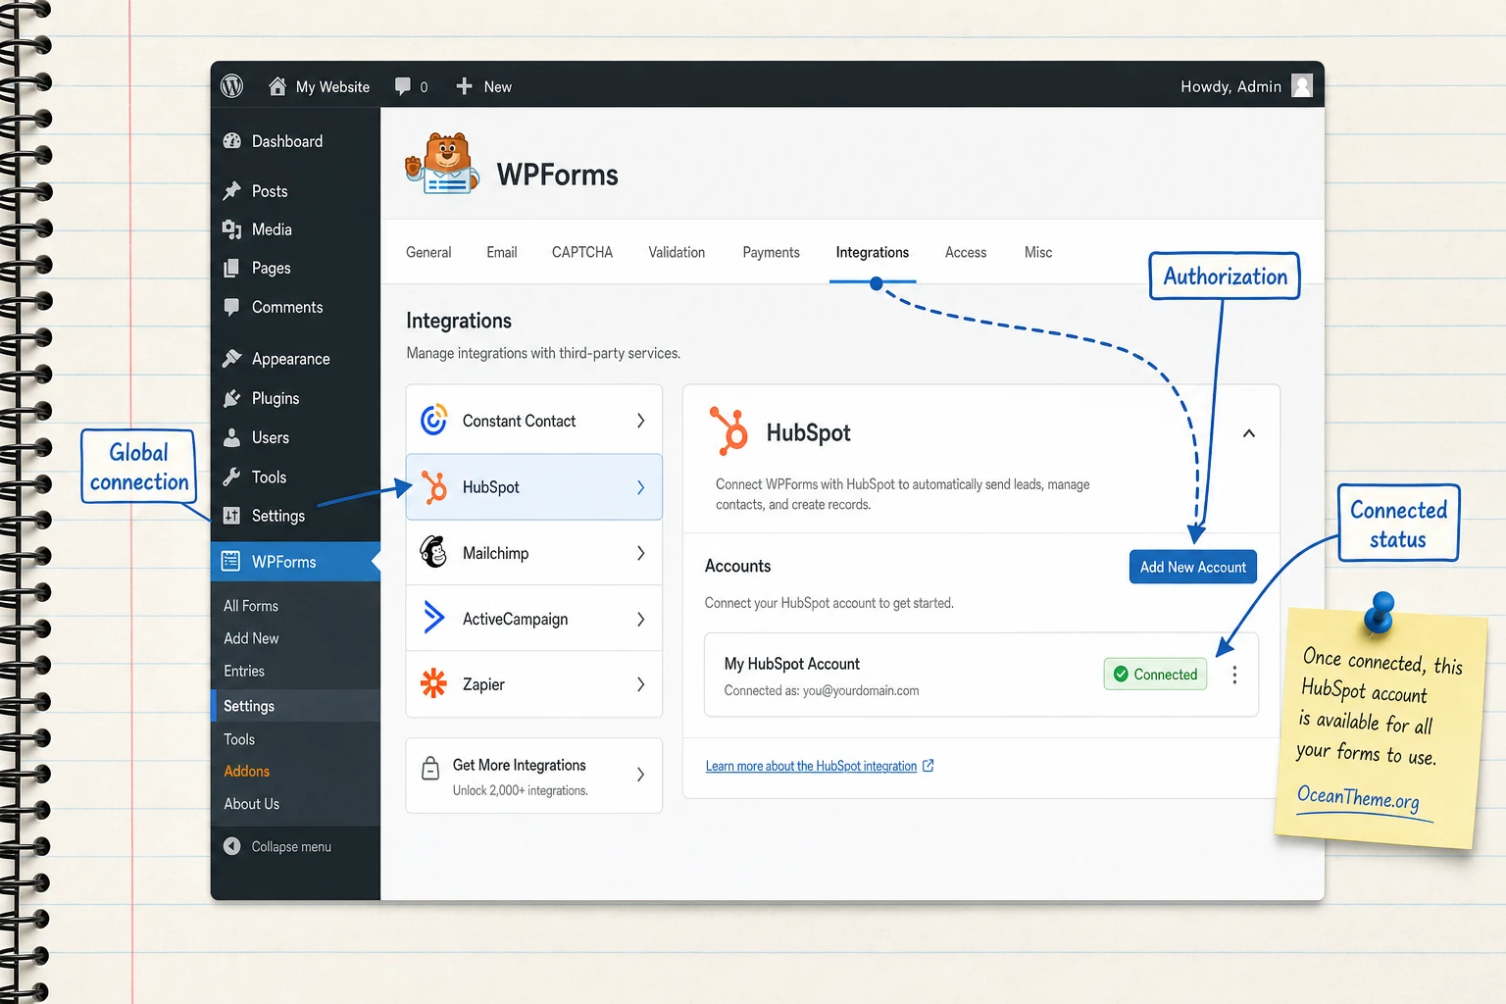
Task: Click the plus icon beside New
Action: [x=465, y=86]
